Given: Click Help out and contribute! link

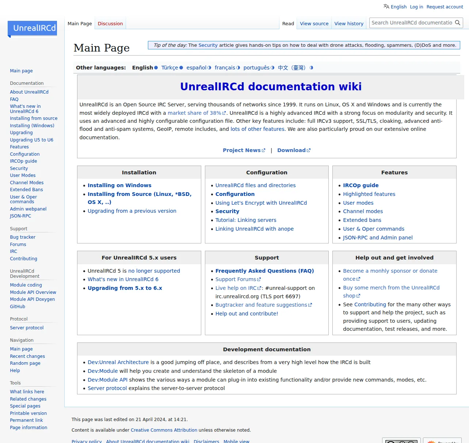Looking at the screenshot, I should (x=247, y=314).
